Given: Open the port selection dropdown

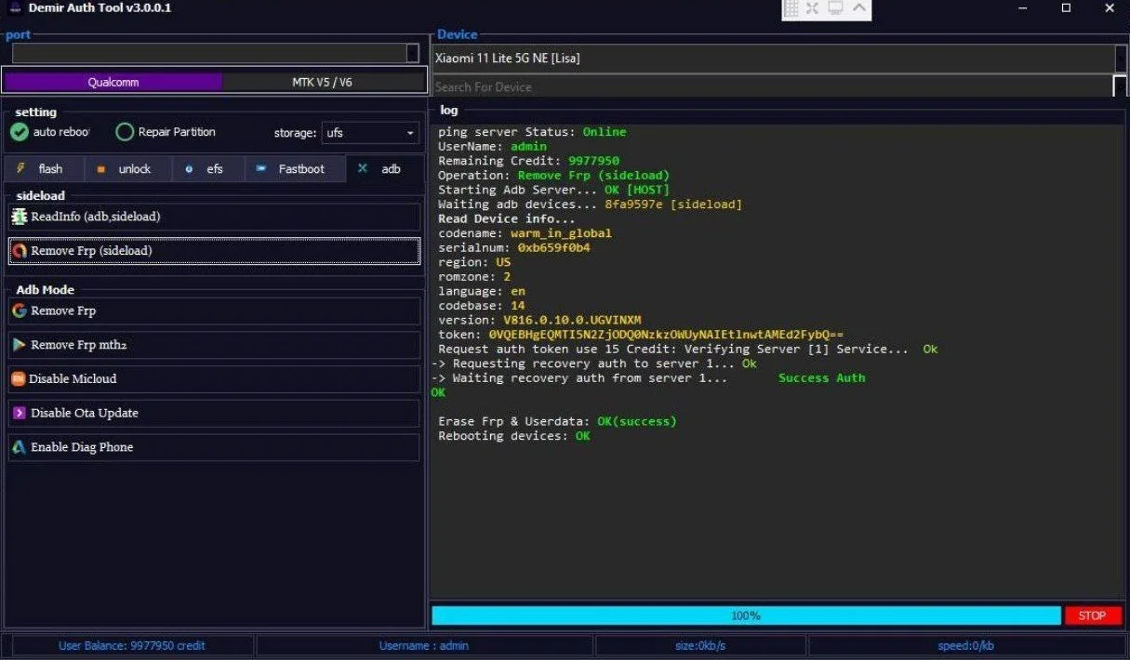Looking at the screenshot, I should pos(413,54).
